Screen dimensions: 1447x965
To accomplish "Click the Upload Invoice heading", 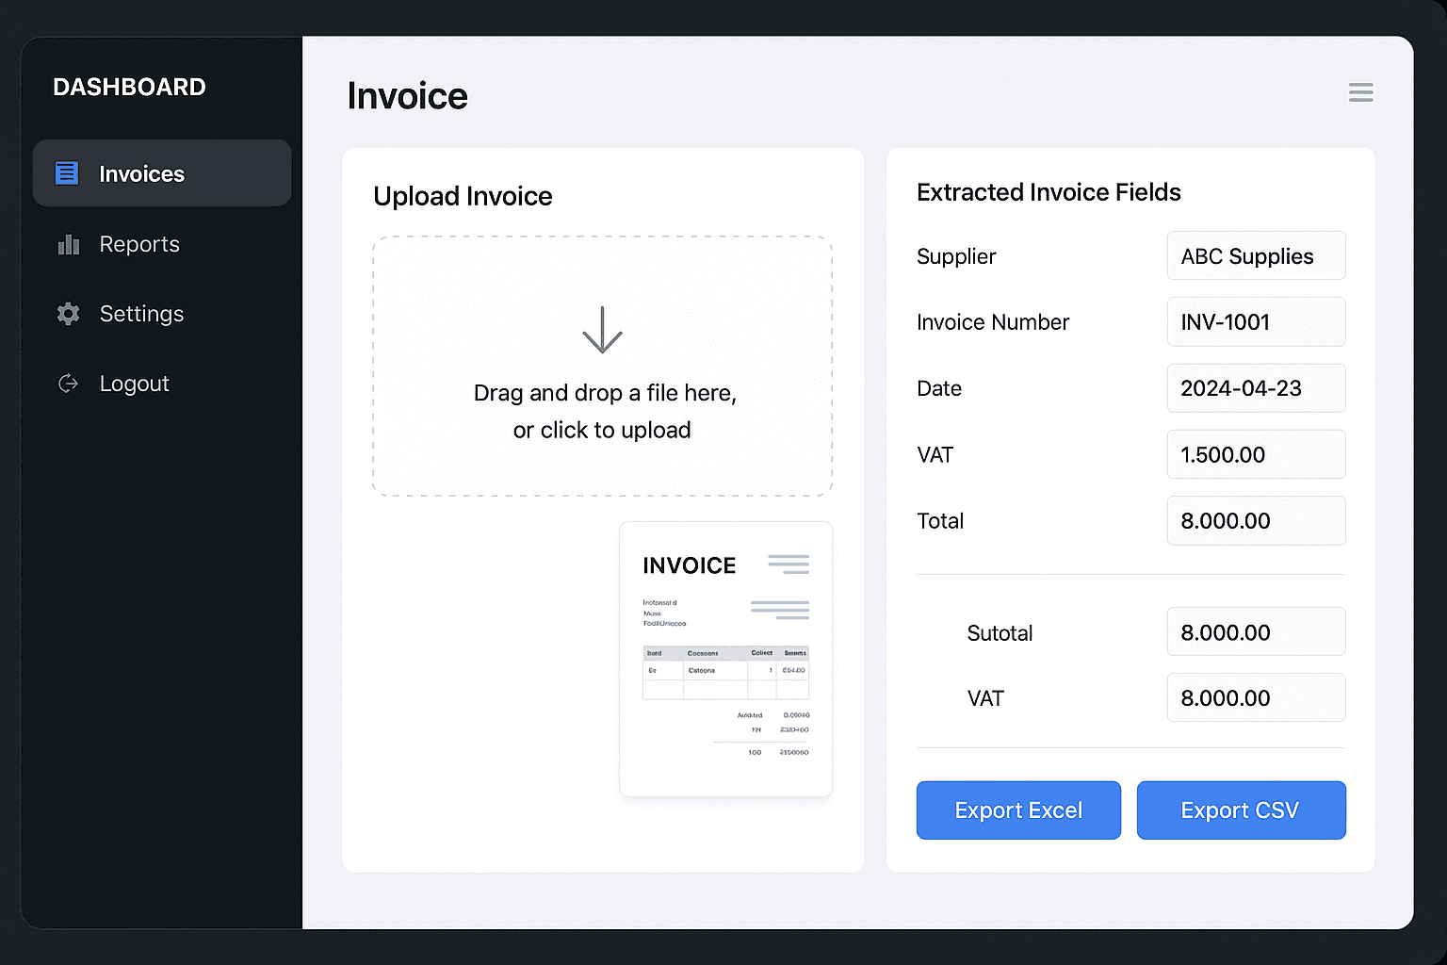I will [463, 196].
